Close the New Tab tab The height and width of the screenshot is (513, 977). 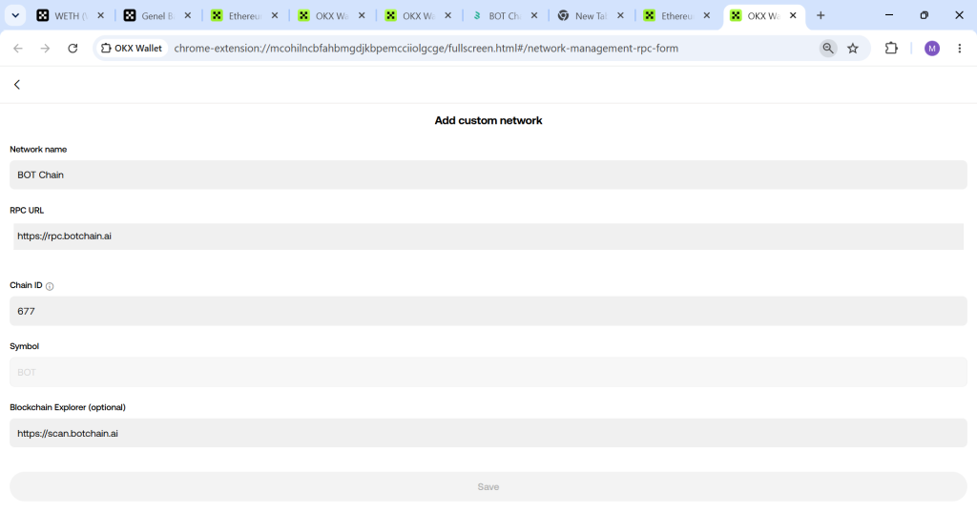click(x=620, y=15)
